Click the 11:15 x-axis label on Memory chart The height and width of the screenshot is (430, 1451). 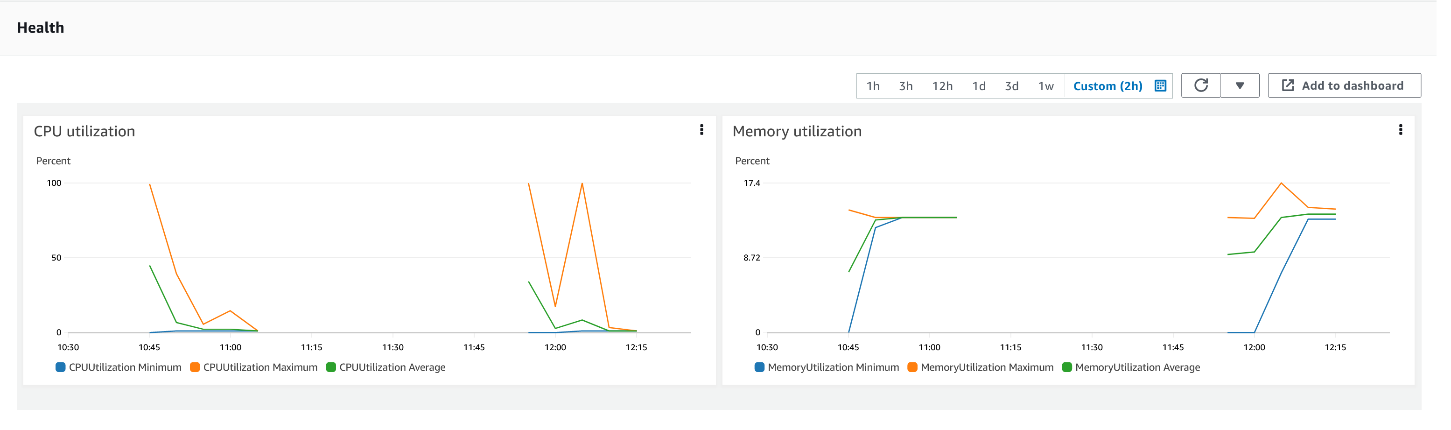pos(1021,351)
